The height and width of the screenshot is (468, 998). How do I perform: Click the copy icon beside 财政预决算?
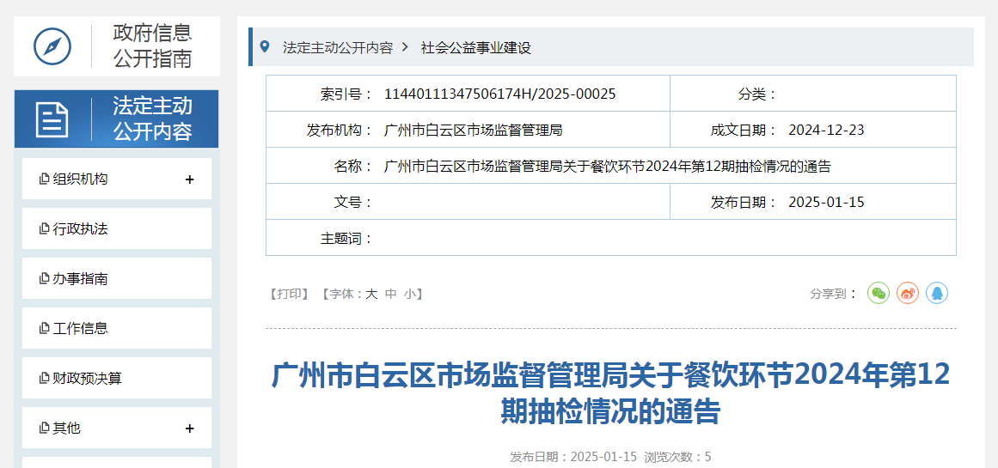(44, 379)
